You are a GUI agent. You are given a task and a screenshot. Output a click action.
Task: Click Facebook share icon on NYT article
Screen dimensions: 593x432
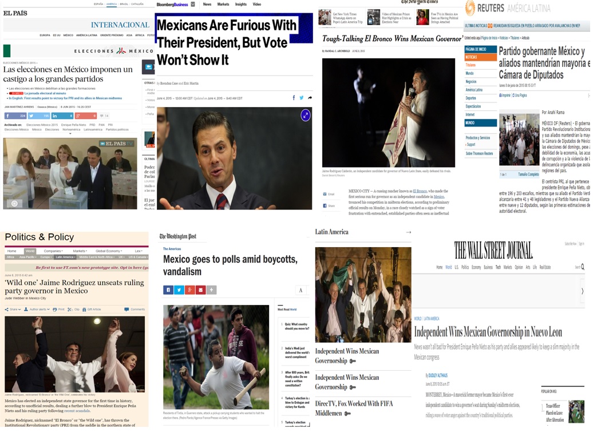coord(325,205)
